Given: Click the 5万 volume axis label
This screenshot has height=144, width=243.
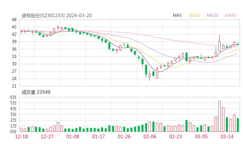Looking at the screenshot, I should 13,103.
